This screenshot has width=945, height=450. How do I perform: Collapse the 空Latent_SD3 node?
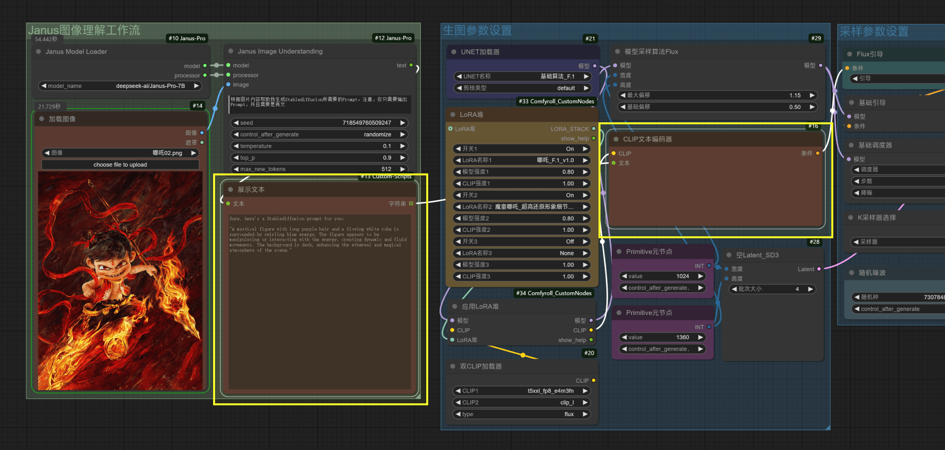tap(729, 255)
